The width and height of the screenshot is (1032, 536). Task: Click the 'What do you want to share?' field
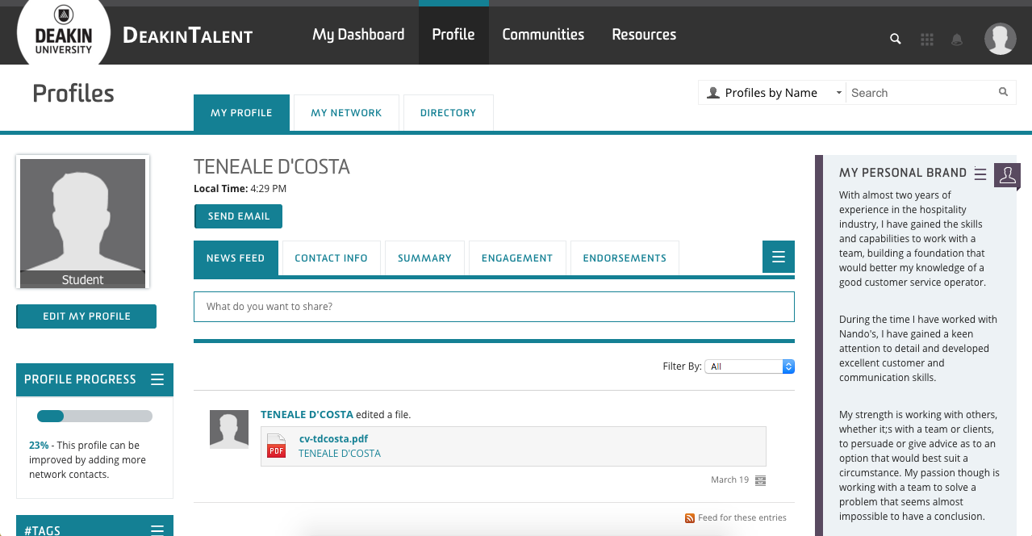click(x=494, y=307)
